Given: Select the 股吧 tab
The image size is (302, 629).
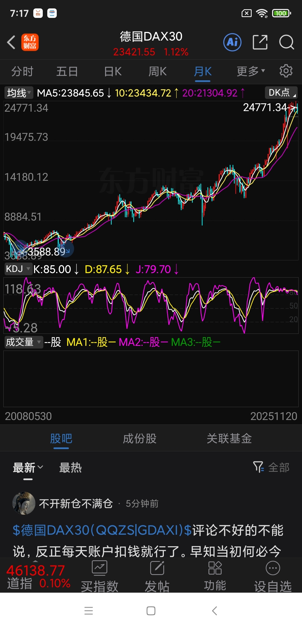Looking at the screenshot, I should tap(61, 438).
